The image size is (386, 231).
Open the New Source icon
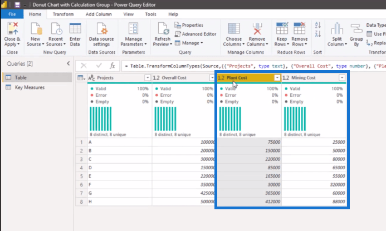coord(36,28)
